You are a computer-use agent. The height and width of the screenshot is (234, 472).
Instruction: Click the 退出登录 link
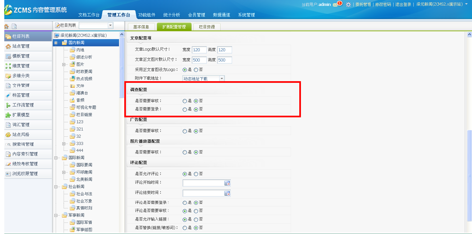click(x=403, y=5)
